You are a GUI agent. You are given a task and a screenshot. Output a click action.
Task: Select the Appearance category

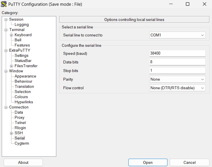(x=25, y=76)
